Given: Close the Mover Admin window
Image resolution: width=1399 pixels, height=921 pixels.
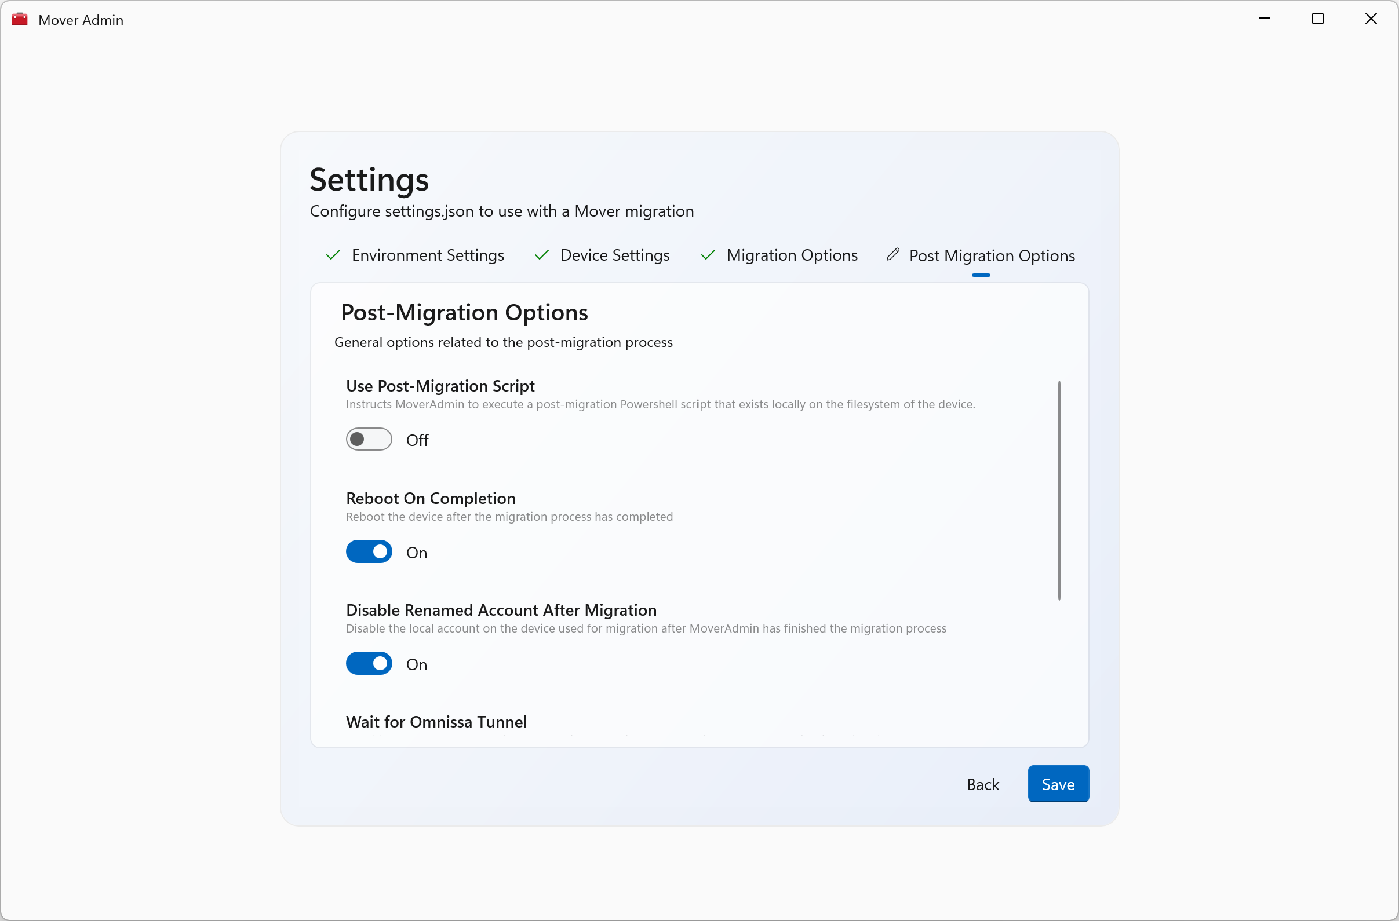Looking at the screenshot, I should click(x=1370, y=19).
